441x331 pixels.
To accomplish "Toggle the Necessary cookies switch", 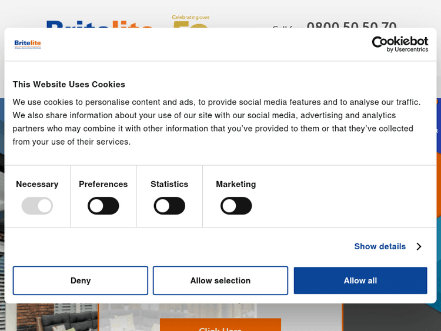I will click(x=37, y=206).
